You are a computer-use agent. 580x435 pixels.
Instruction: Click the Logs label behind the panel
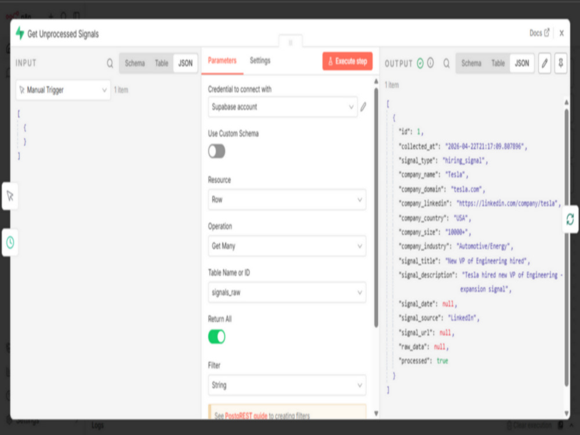click(97, 425)
